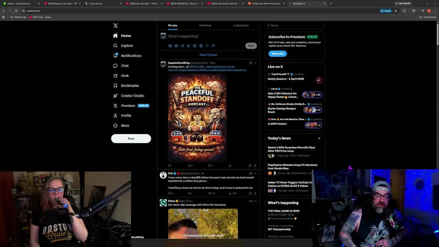Go to Profile in the sidebar
Screen dimensions: 439x247
pos(122,116)
